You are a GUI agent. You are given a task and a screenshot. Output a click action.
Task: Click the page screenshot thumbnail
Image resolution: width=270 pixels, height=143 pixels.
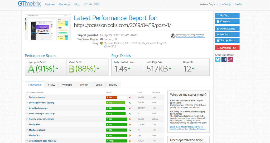48,27
